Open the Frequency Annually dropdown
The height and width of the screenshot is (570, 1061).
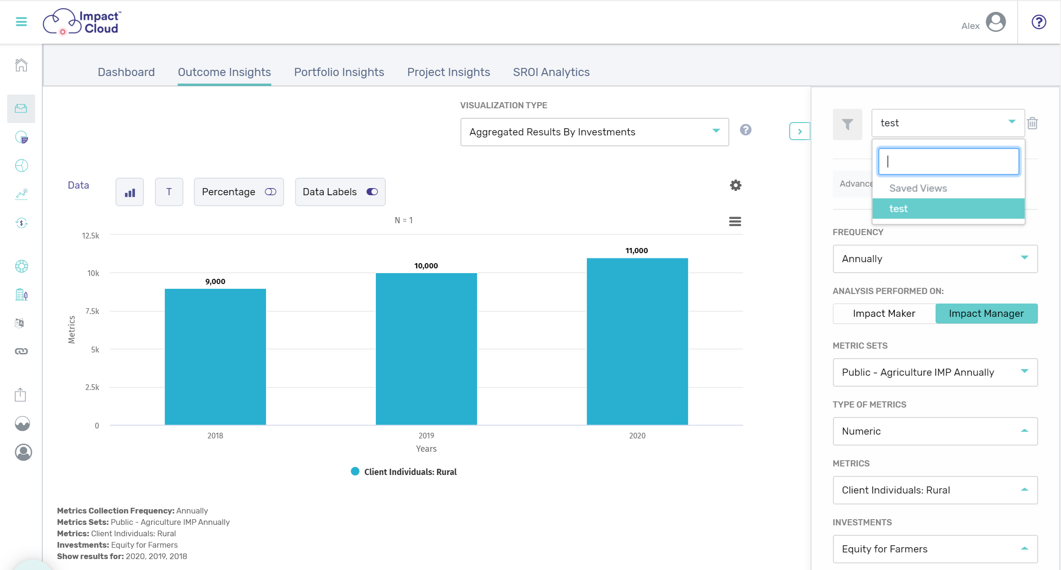[935, 259]
